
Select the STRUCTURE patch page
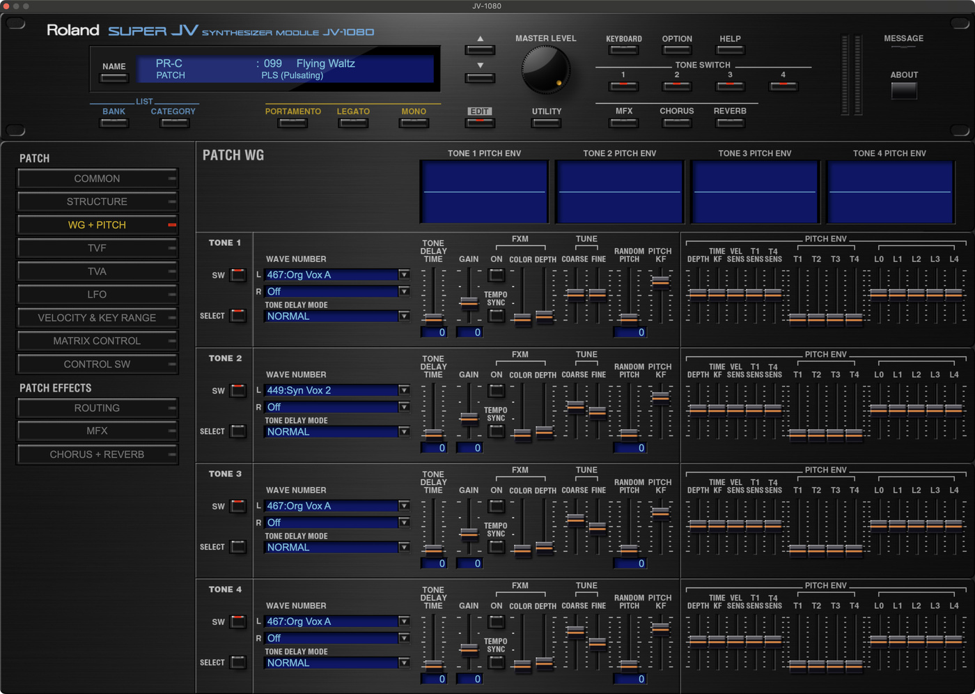point(97,202)
